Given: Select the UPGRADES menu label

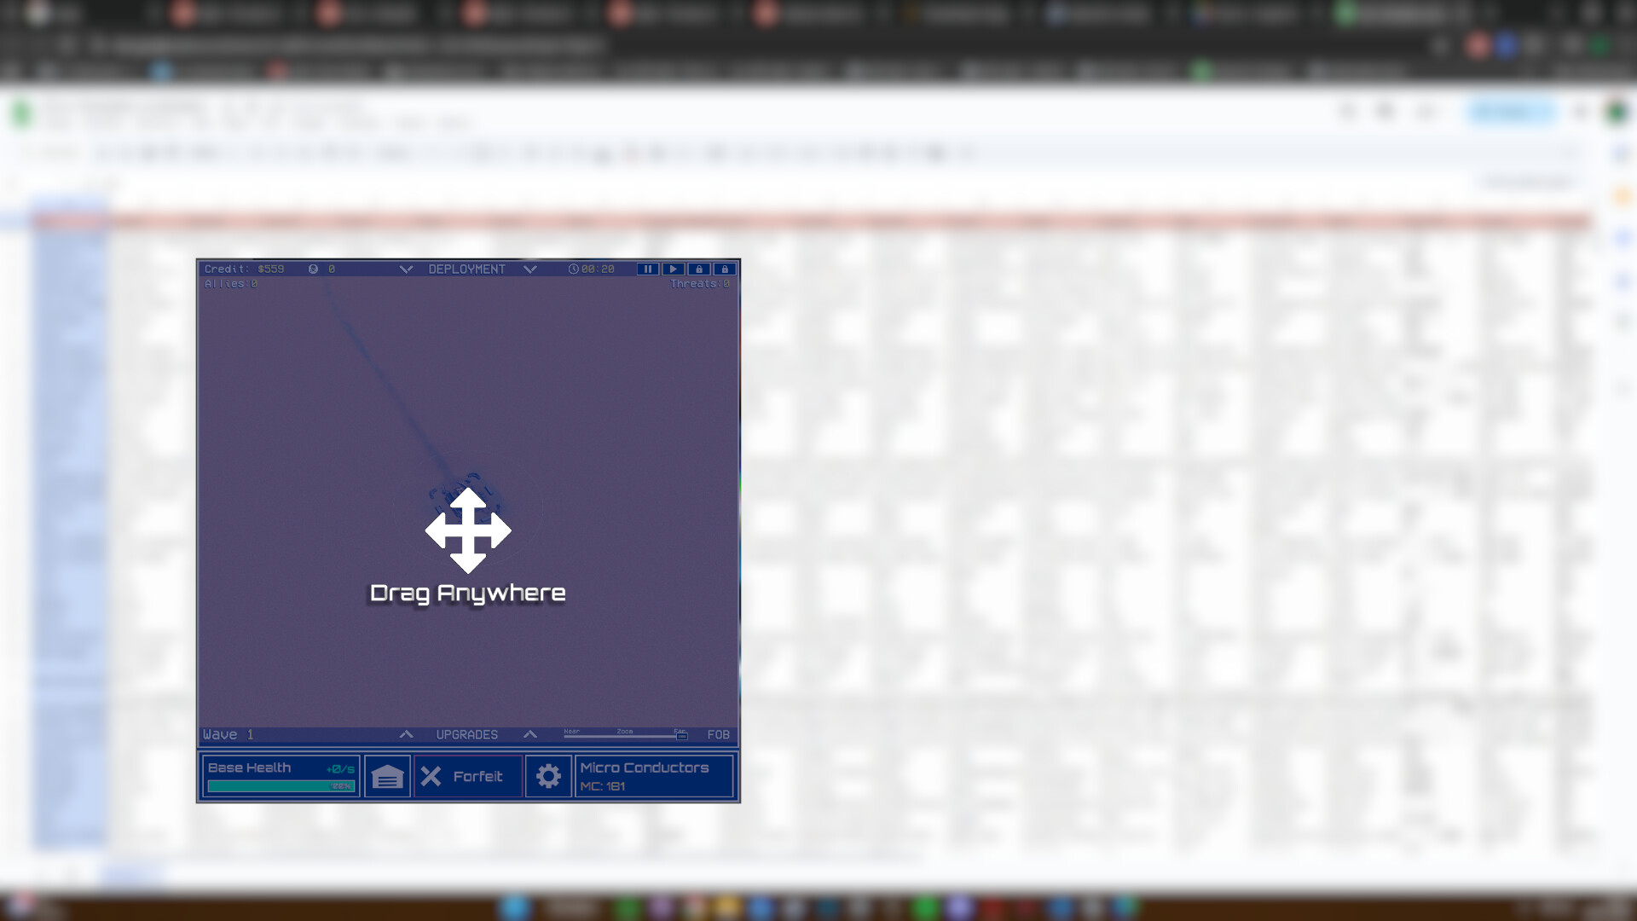Looking at the screenshot, I should point(467,734).
